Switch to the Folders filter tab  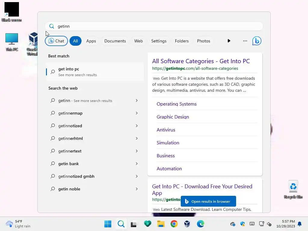click(182, 41)
